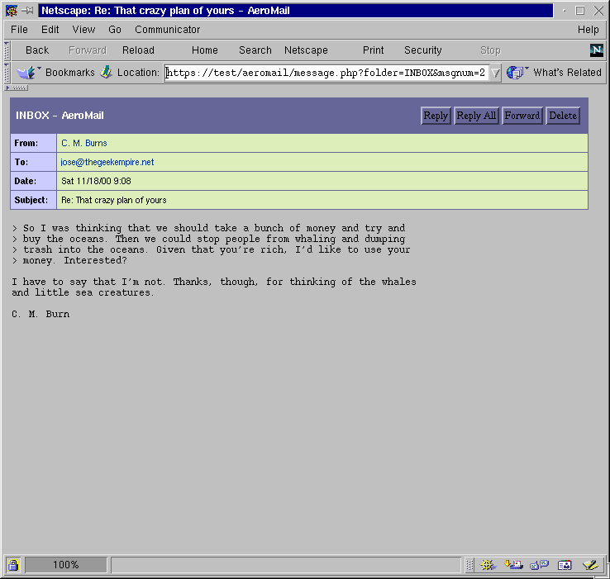Image resolution: width=610 pixels, height=579 pixels.
Task: Expand the Location URL history dropdown
Action: point(495,73)
